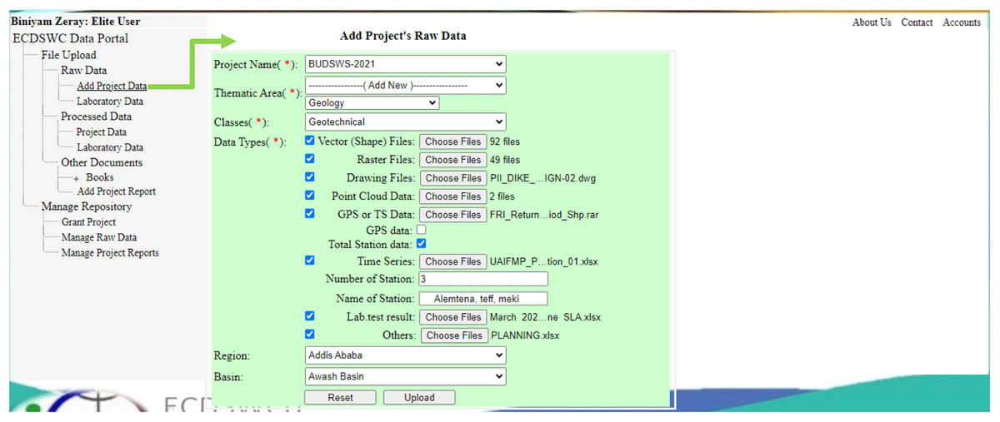Expand the Classes dropdown showing Geotechnical
The image size is (1000, 422).
pos(405,122)
